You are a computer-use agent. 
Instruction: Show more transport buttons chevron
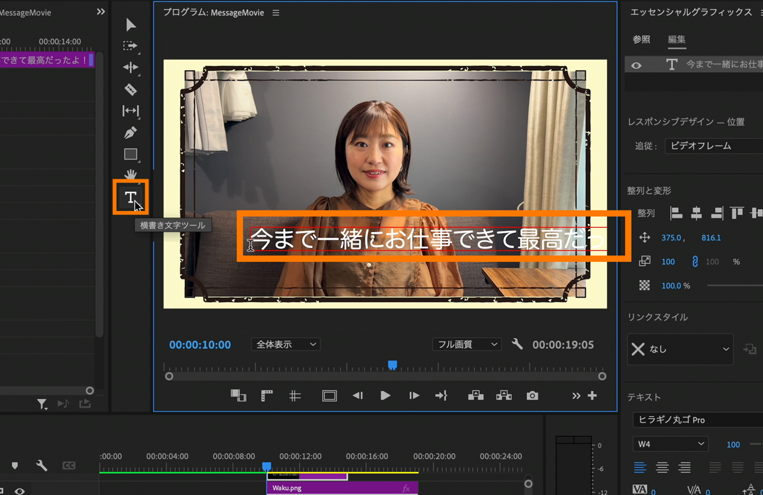tap(576, 396)
